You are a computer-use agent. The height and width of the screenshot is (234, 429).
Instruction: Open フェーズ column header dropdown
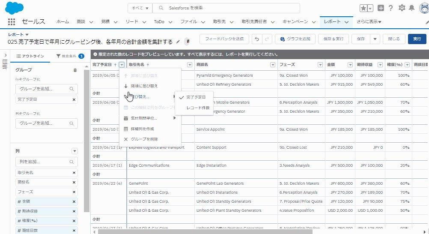[320, 65]
